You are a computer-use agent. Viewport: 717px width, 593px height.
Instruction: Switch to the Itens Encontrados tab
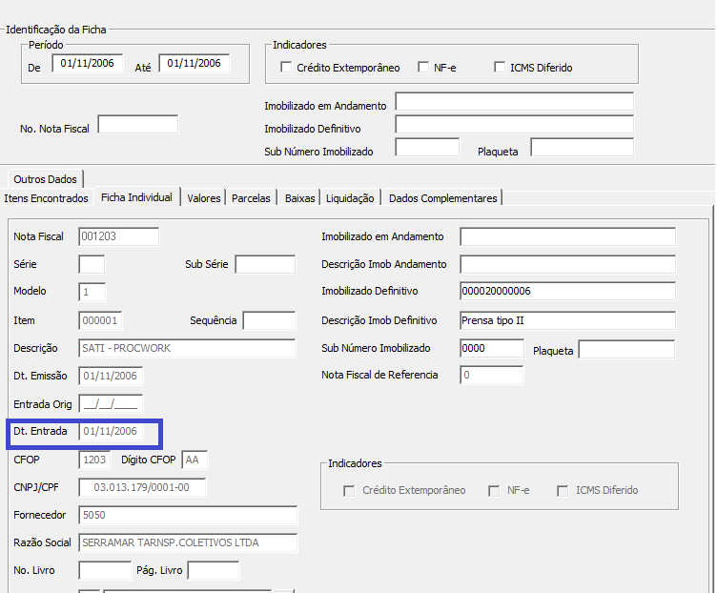point(47,198)
